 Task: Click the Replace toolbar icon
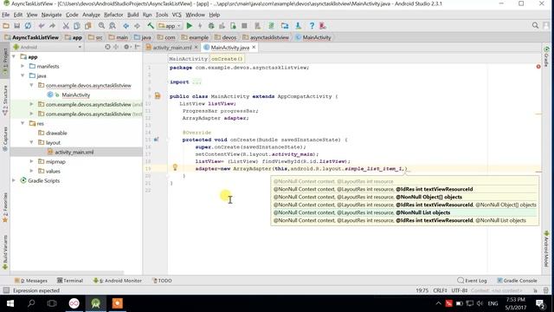coord(113,26)
